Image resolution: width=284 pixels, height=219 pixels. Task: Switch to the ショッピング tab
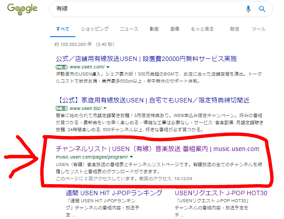[x=94, y=29]
